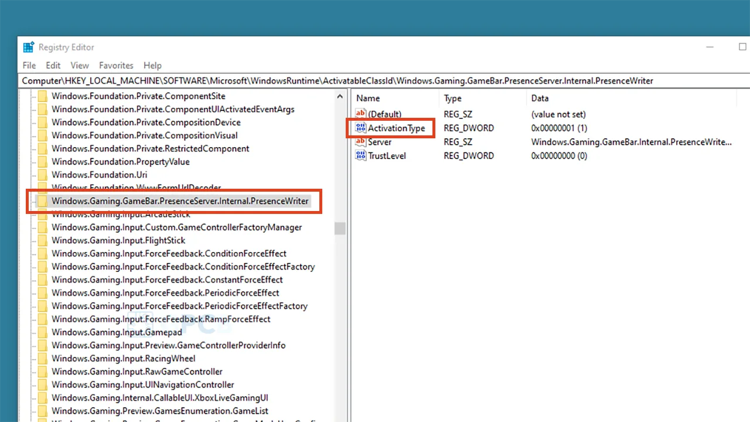Click the tree scrollbar up arrow

[x=340, y=96]
